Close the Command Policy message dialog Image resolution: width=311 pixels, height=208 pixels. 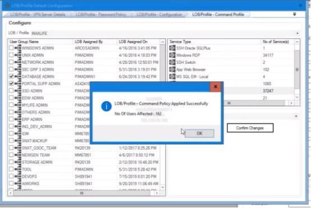tap(216, 86)
